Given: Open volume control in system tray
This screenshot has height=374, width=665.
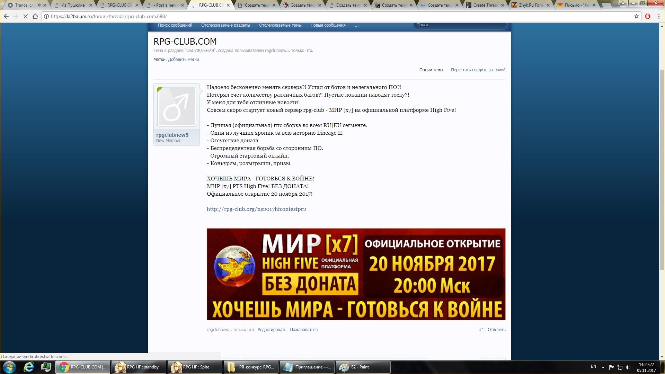Looking at the screenshot, I should tap(628, 367).
